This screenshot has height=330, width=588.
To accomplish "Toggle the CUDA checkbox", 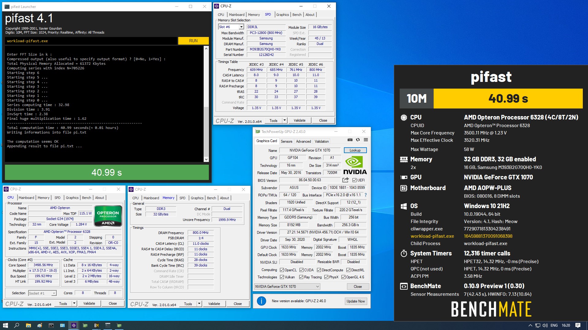I will (x=301, y=270).
